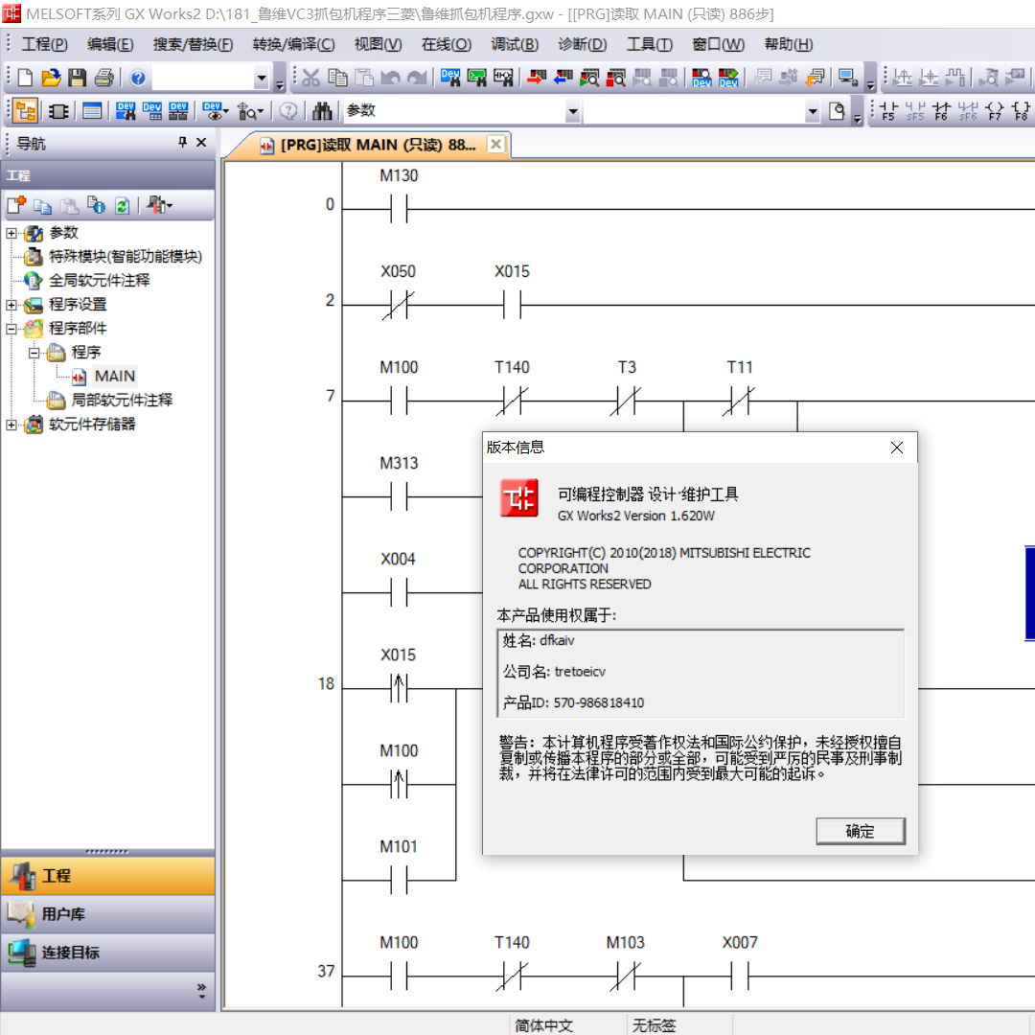Image resolution: width=1035 pixels, height=1035 pixels.
Task: Toggle the pin on the 导航 panel
Action: 183,142
